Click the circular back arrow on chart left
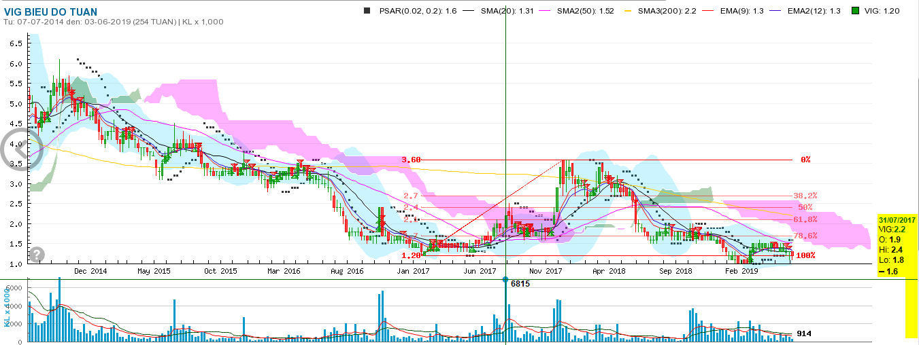This screenshot has height=345, width=919. 22,149
